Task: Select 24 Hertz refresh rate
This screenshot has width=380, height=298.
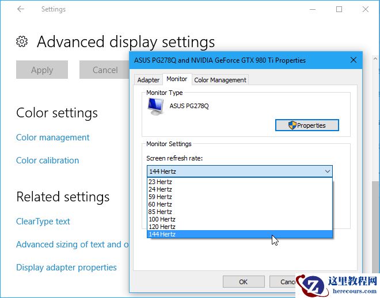Action: [240, 189]
